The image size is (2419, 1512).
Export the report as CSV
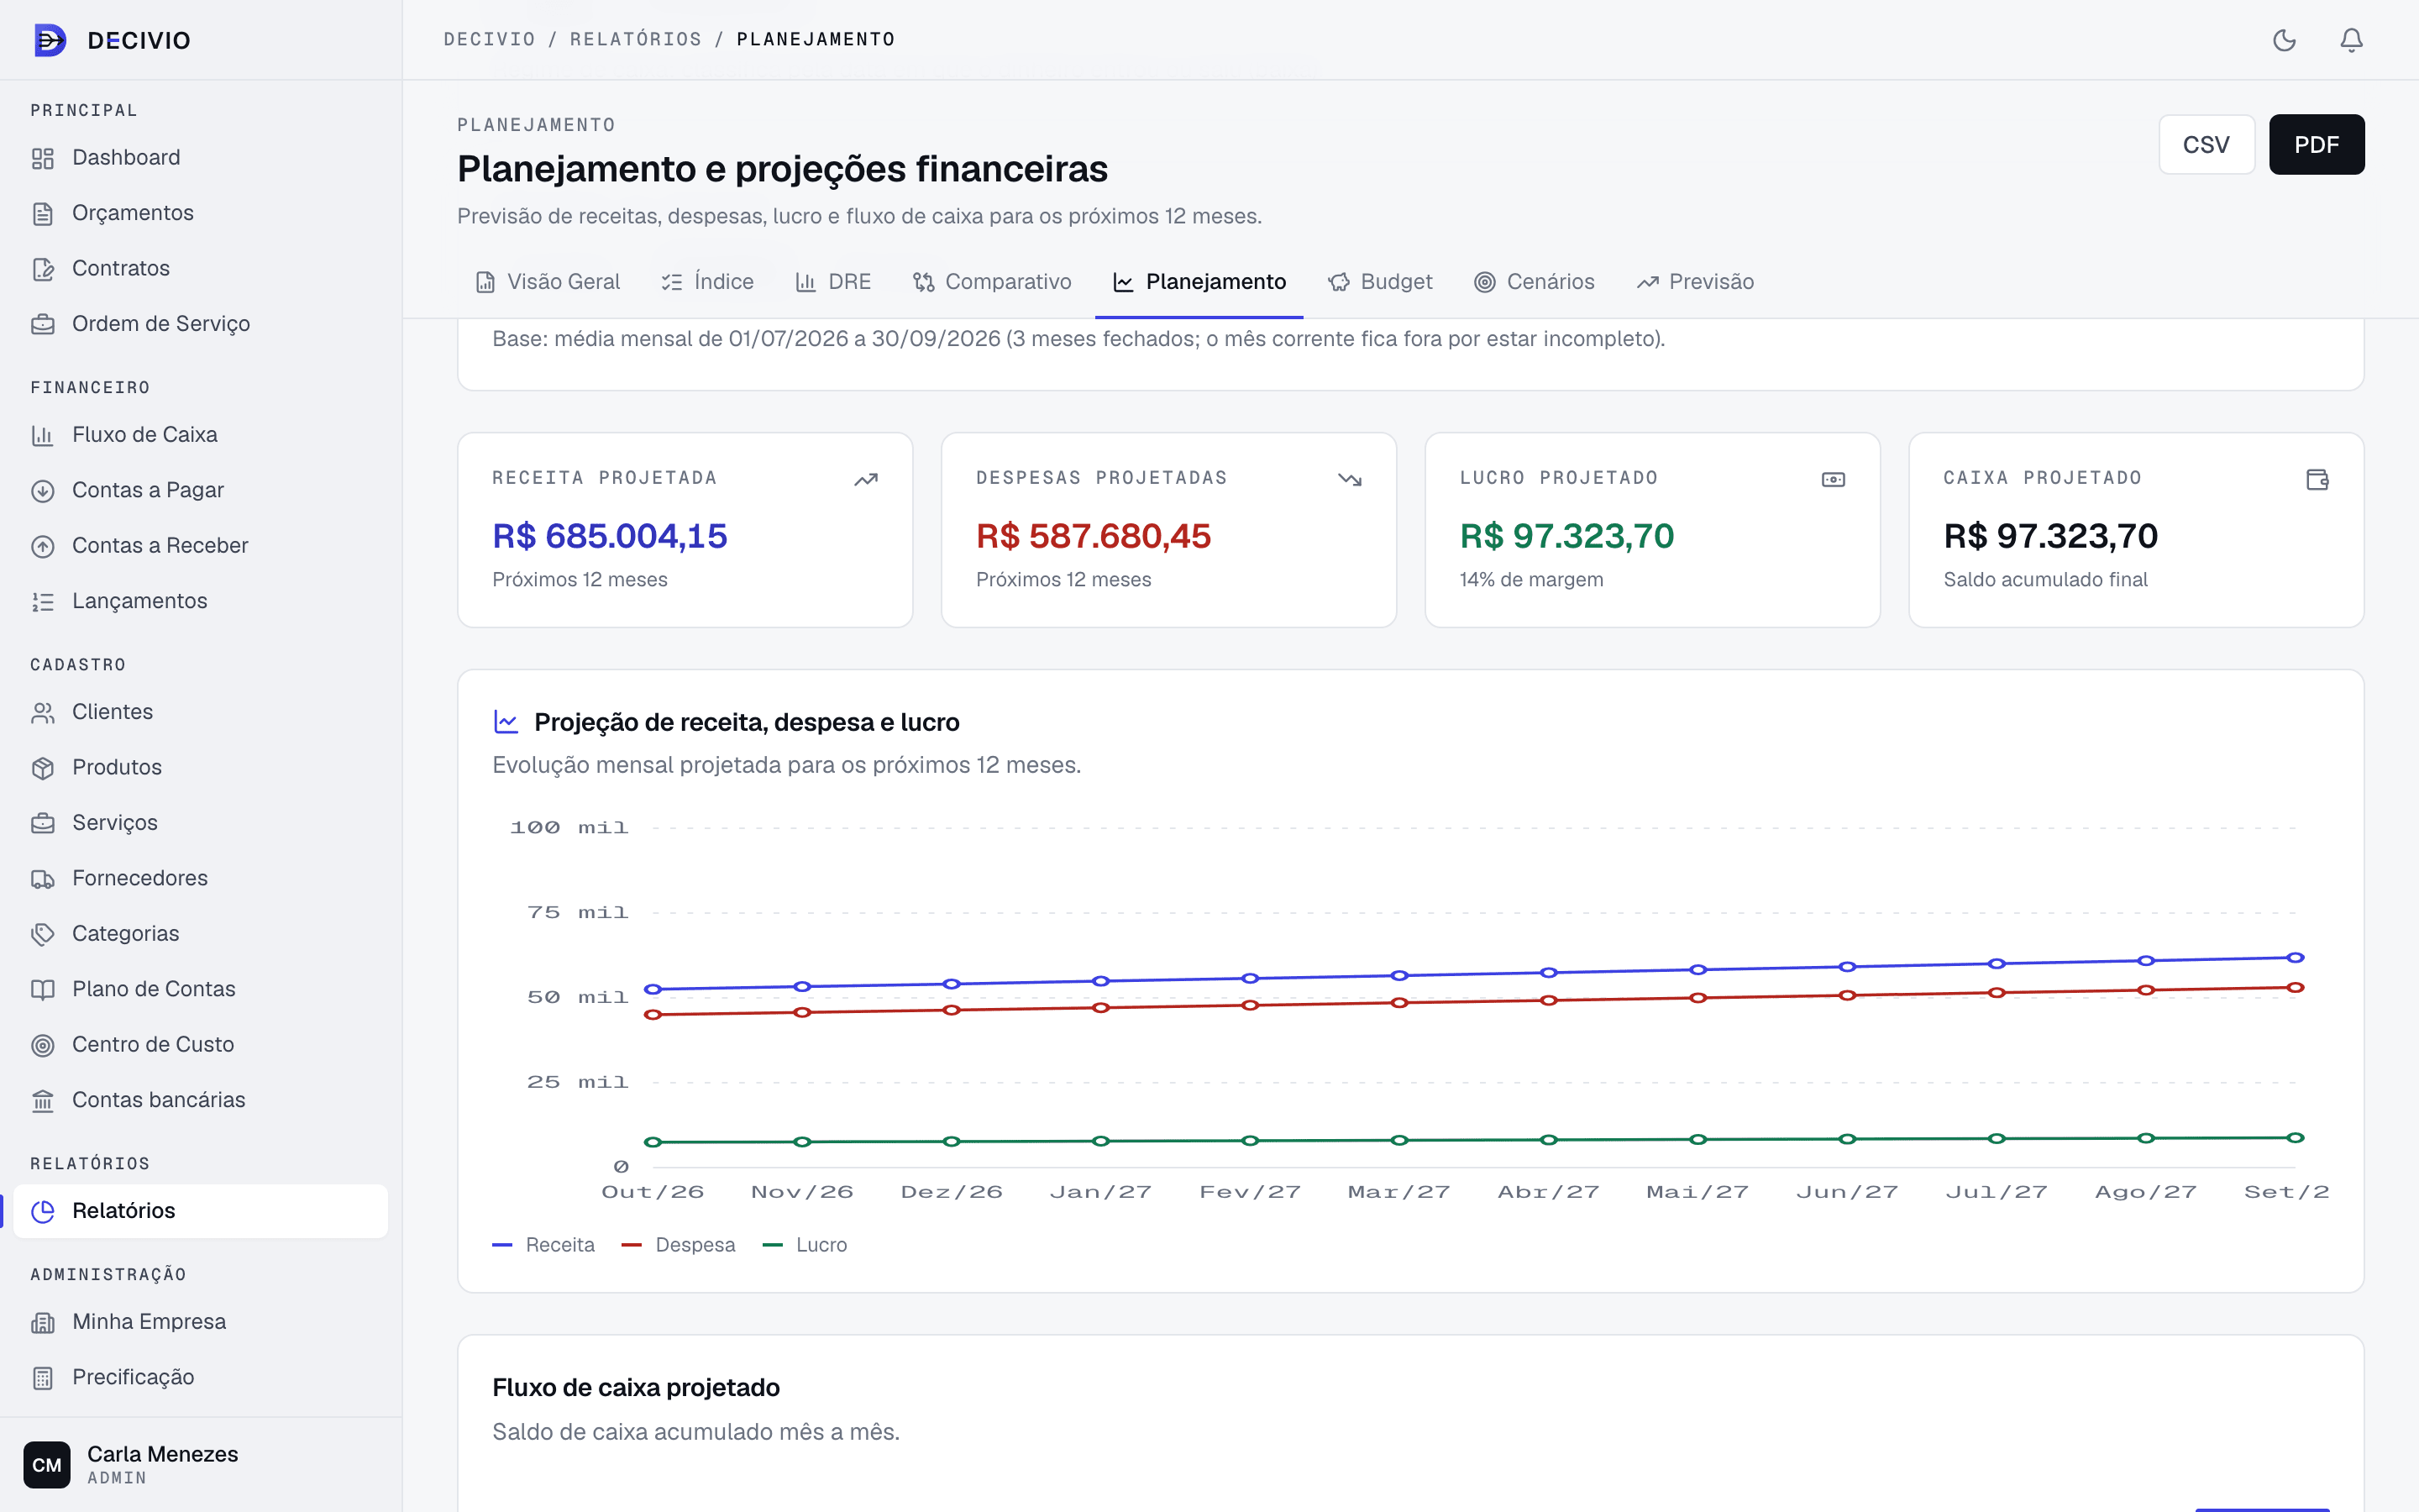point(2206,145)
